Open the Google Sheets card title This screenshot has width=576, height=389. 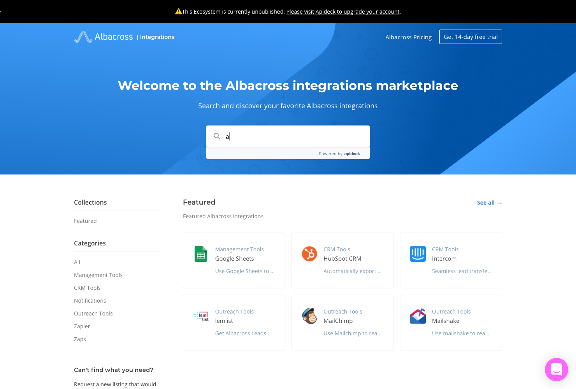point(235,259)
